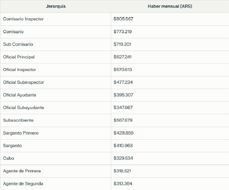Click the Haber mensual (ARS) header
This screenshot has width=229, height=190.
point(170,6)
